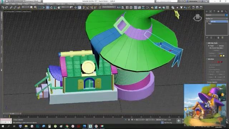Click Remove Modifier trash icon
Image resolution: width=229 pixels, height=129 pixels.
219,38
